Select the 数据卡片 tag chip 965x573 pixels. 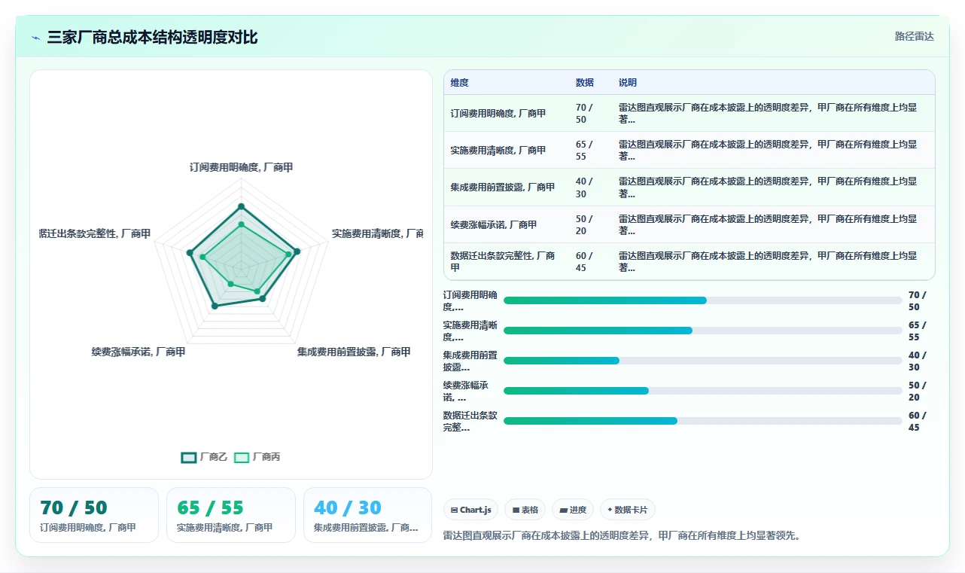pyautogui.click(x=628, y=510)
